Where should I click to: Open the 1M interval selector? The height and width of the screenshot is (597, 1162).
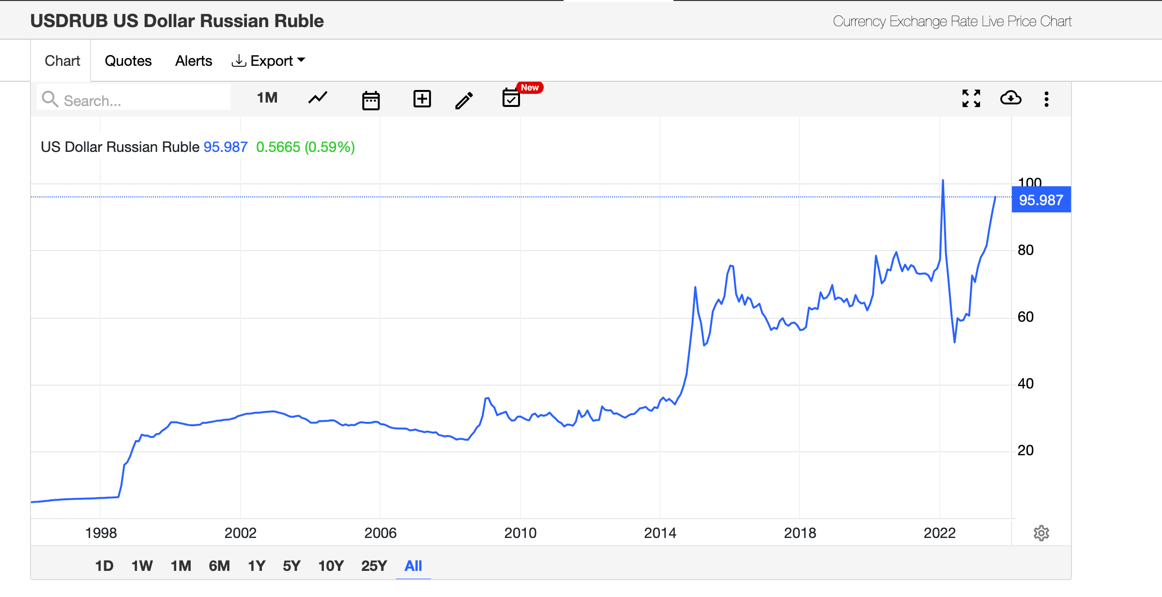pyautogui.click(x=267, y=98)
